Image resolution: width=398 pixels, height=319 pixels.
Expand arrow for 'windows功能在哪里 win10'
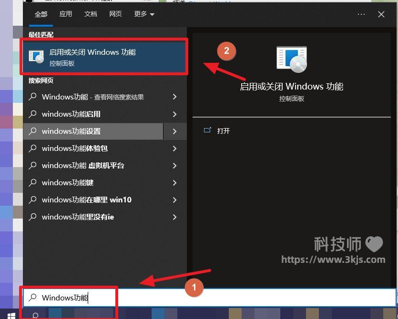coord(174,200)
